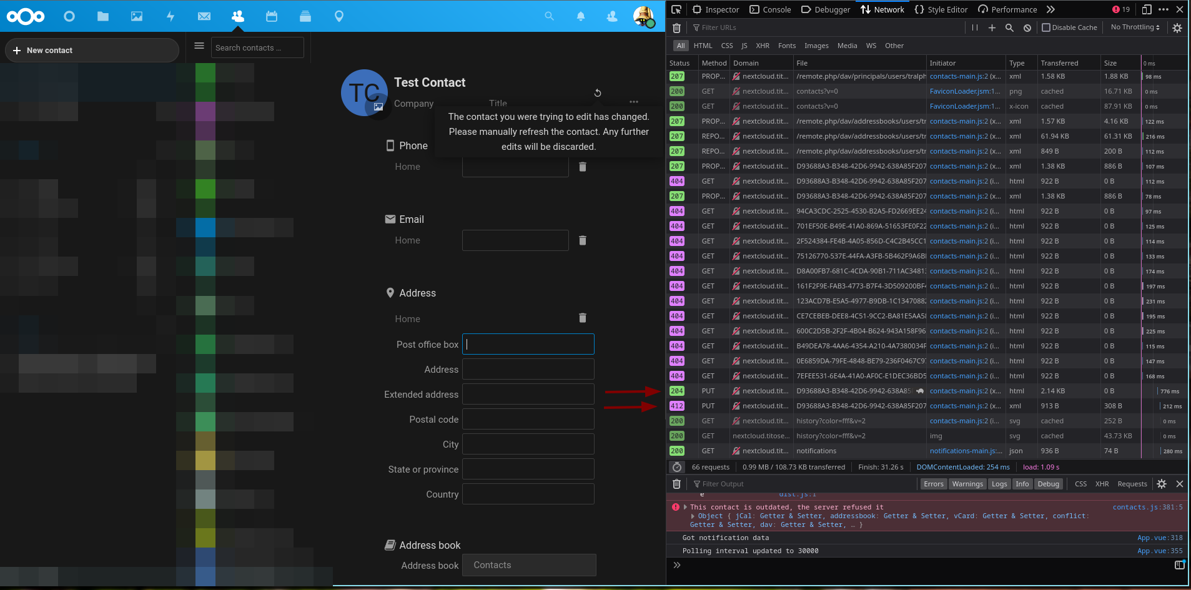Open devtools customize three-dot menu
Image resolution: width=1191 pixels, height=590 pixels.
click(x=1164, y=9)
